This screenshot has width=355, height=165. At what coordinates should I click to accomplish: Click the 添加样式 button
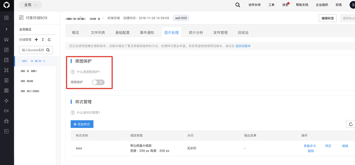point(82,124)
